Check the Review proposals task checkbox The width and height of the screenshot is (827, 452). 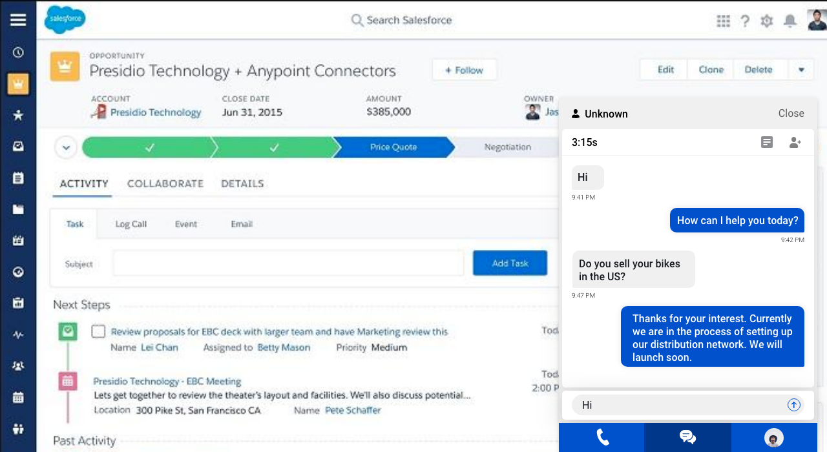pos(98,331)
